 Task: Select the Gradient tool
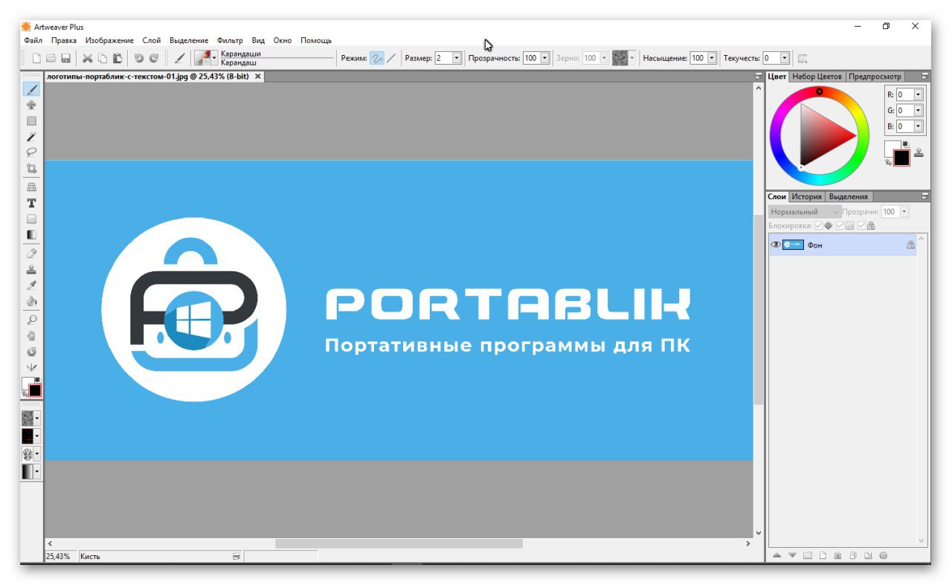pos(31,235)
